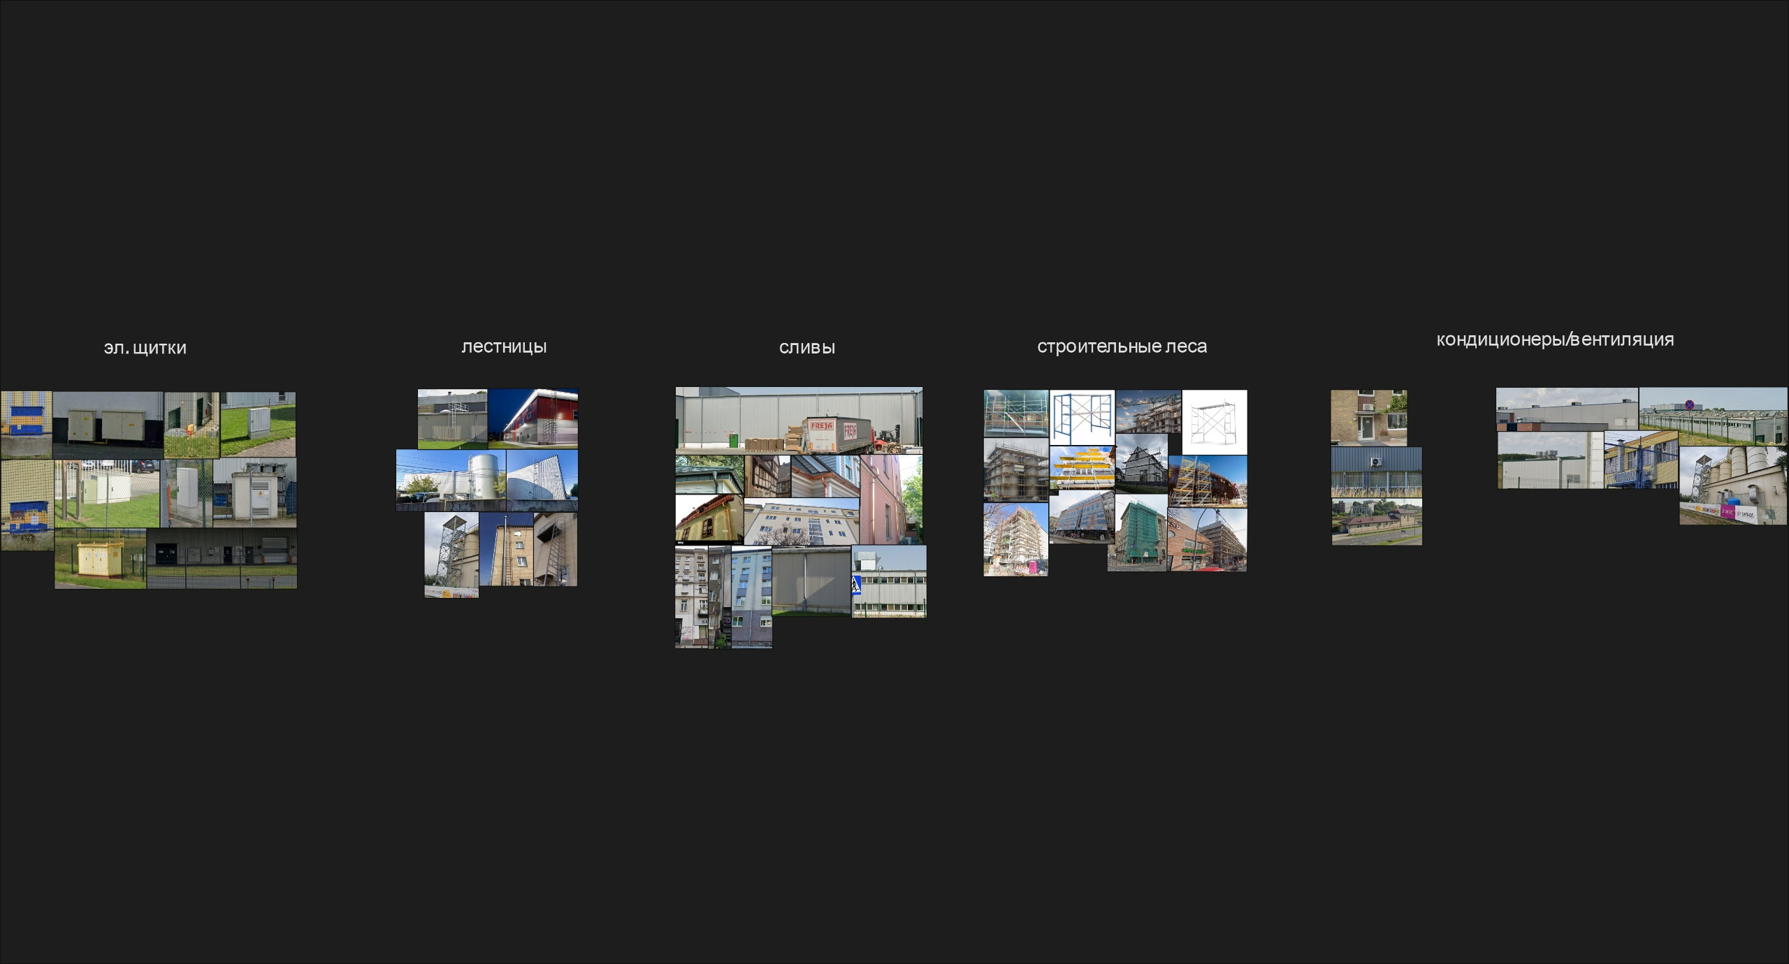The height and width of the screenshot is (964, 1789).
Task: Open the red building at night photo
Action: point(533,418)
